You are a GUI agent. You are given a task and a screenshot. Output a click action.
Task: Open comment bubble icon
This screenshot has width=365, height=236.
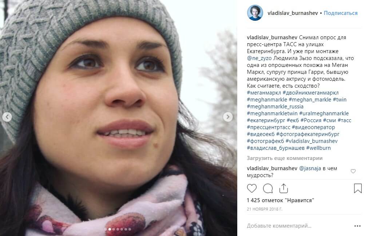(x=268, y=188)
